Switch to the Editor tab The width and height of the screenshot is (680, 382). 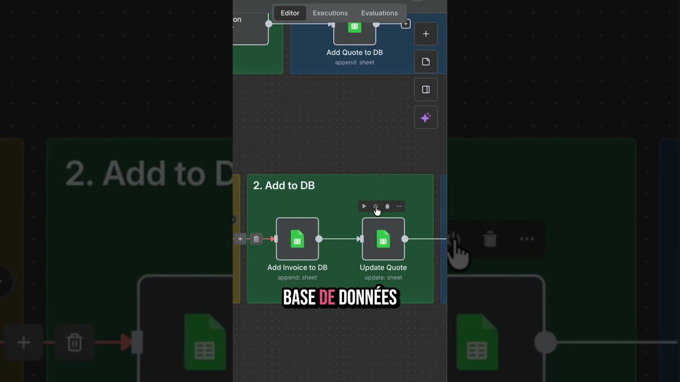[x=290, y=13]
